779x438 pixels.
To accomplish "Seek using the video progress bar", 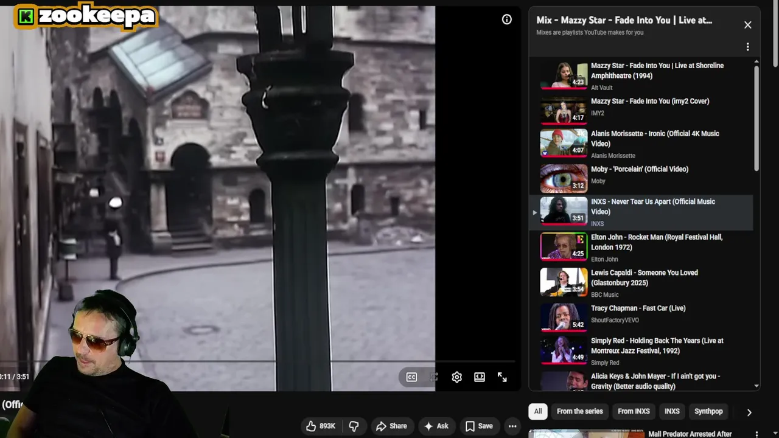I will (x=258, y=361).
